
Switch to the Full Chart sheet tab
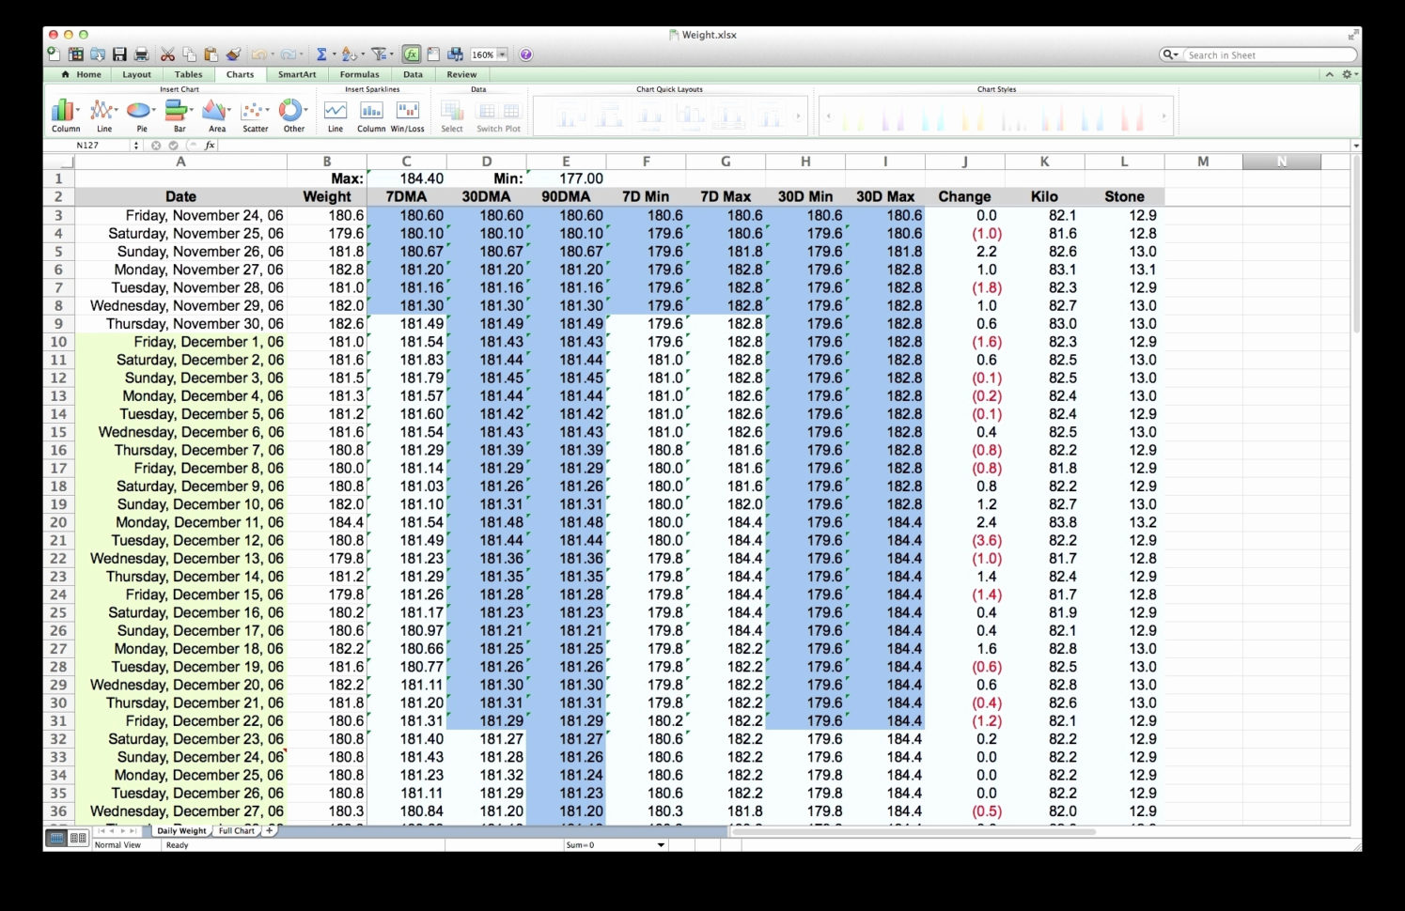237,830
